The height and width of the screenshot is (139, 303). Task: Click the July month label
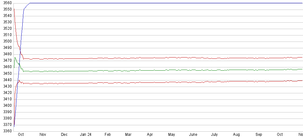pyautogui.click(x=214, y=135)
